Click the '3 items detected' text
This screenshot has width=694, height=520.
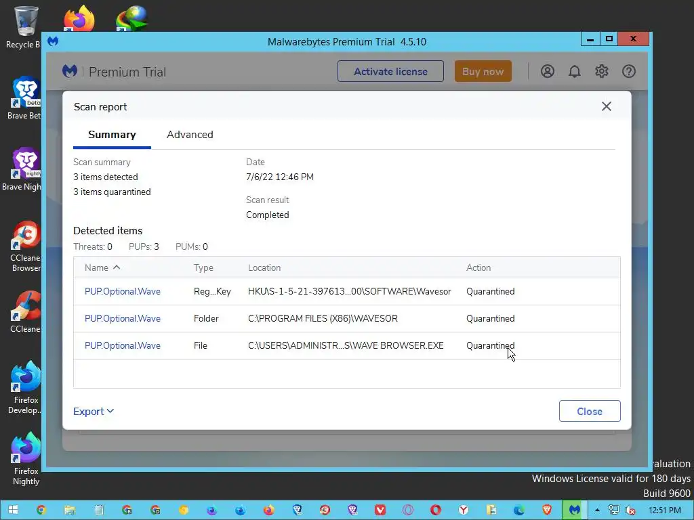106,177
